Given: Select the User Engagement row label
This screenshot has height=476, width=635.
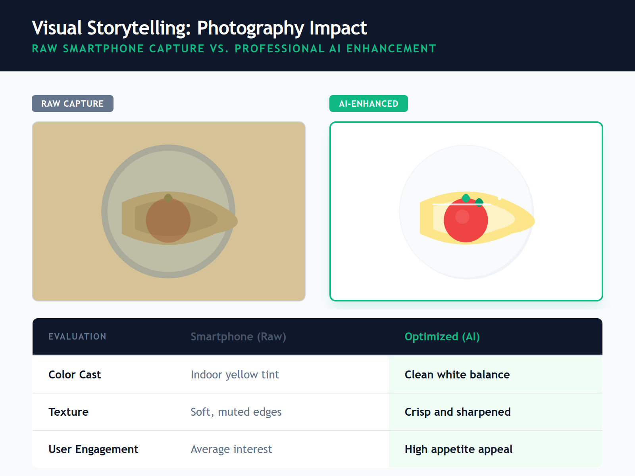Looking at the screenshot, I should tap(93, 449).
